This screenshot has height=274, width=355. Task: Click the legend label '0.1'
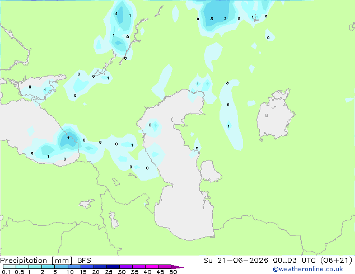[x=6, y=272]
